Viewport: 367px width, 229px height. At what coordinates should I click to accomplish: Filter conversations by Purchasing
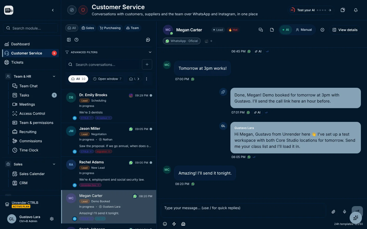[110, 28]
